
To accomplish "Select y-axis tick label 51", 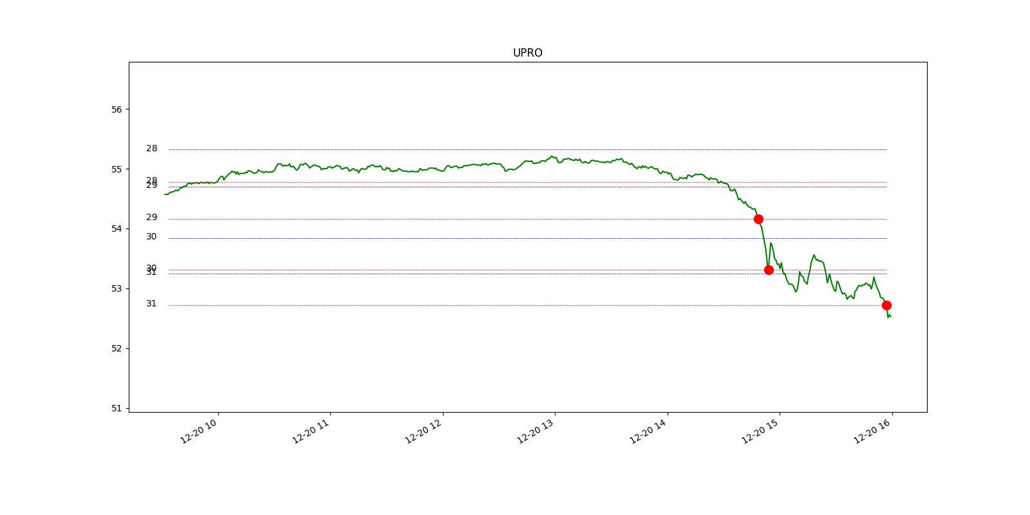I will [x=117, y=408].
